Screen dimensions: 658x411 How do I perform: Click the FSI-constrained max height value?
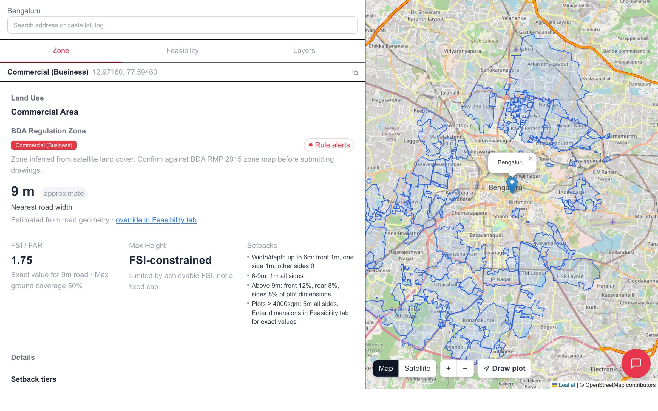click(x=170, y=260)
